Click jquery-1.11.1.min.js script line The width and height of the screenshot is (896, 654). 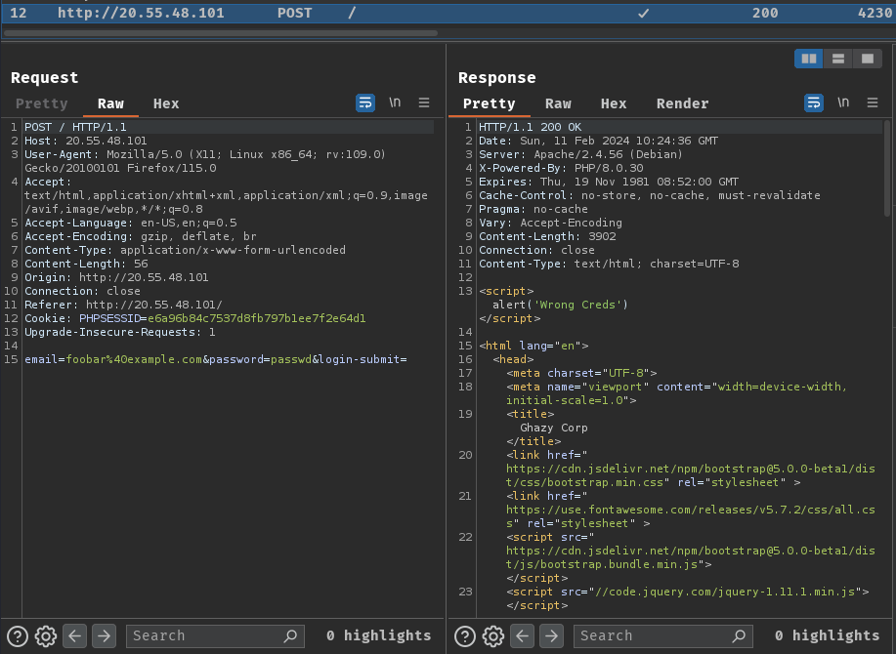pyautogui.click(x=688, y=593)
